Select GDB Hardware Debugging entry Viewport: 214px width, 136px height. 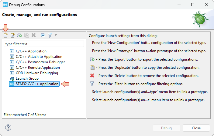point(37,73)
